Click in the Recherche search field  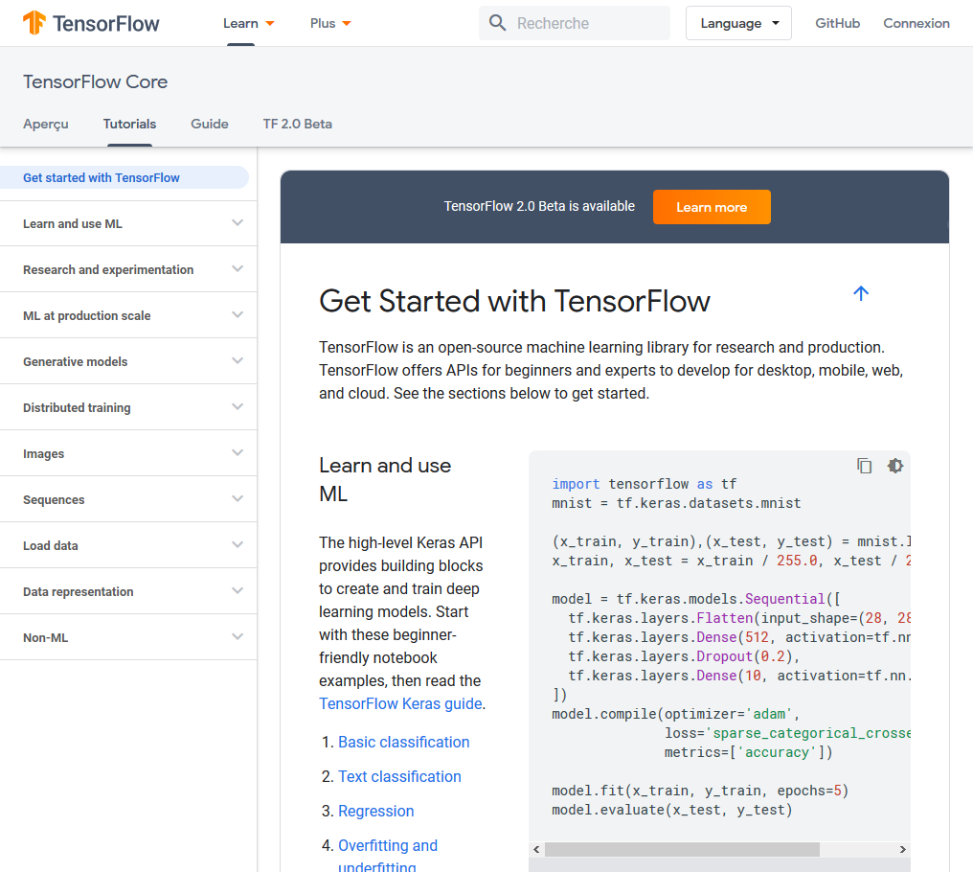(574, 23)
